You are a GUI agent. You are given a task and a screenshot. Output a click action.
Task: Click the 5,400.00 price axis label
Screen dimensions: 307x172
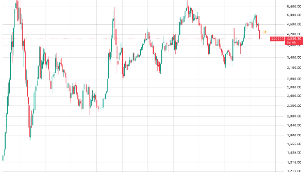[294, 7]
